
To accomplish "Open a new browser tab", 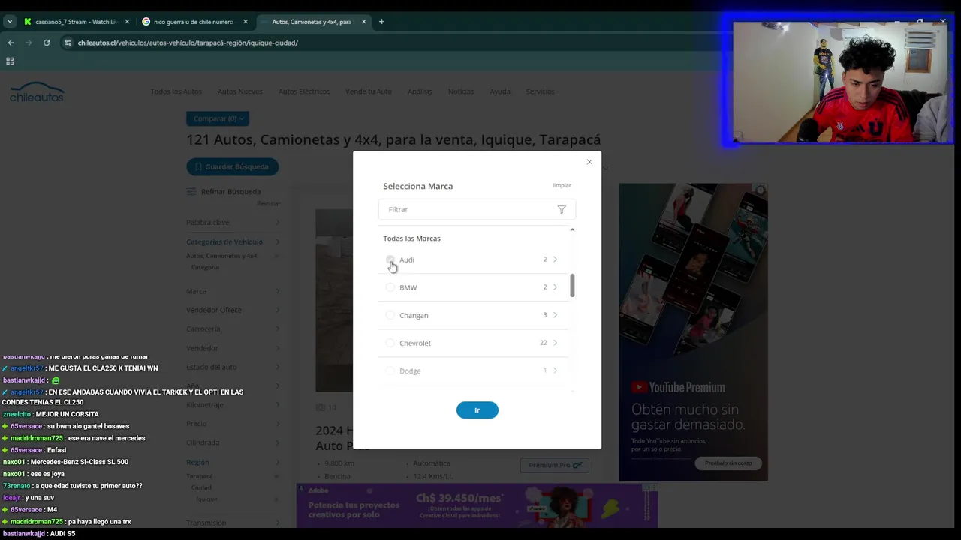I will 381,22.
